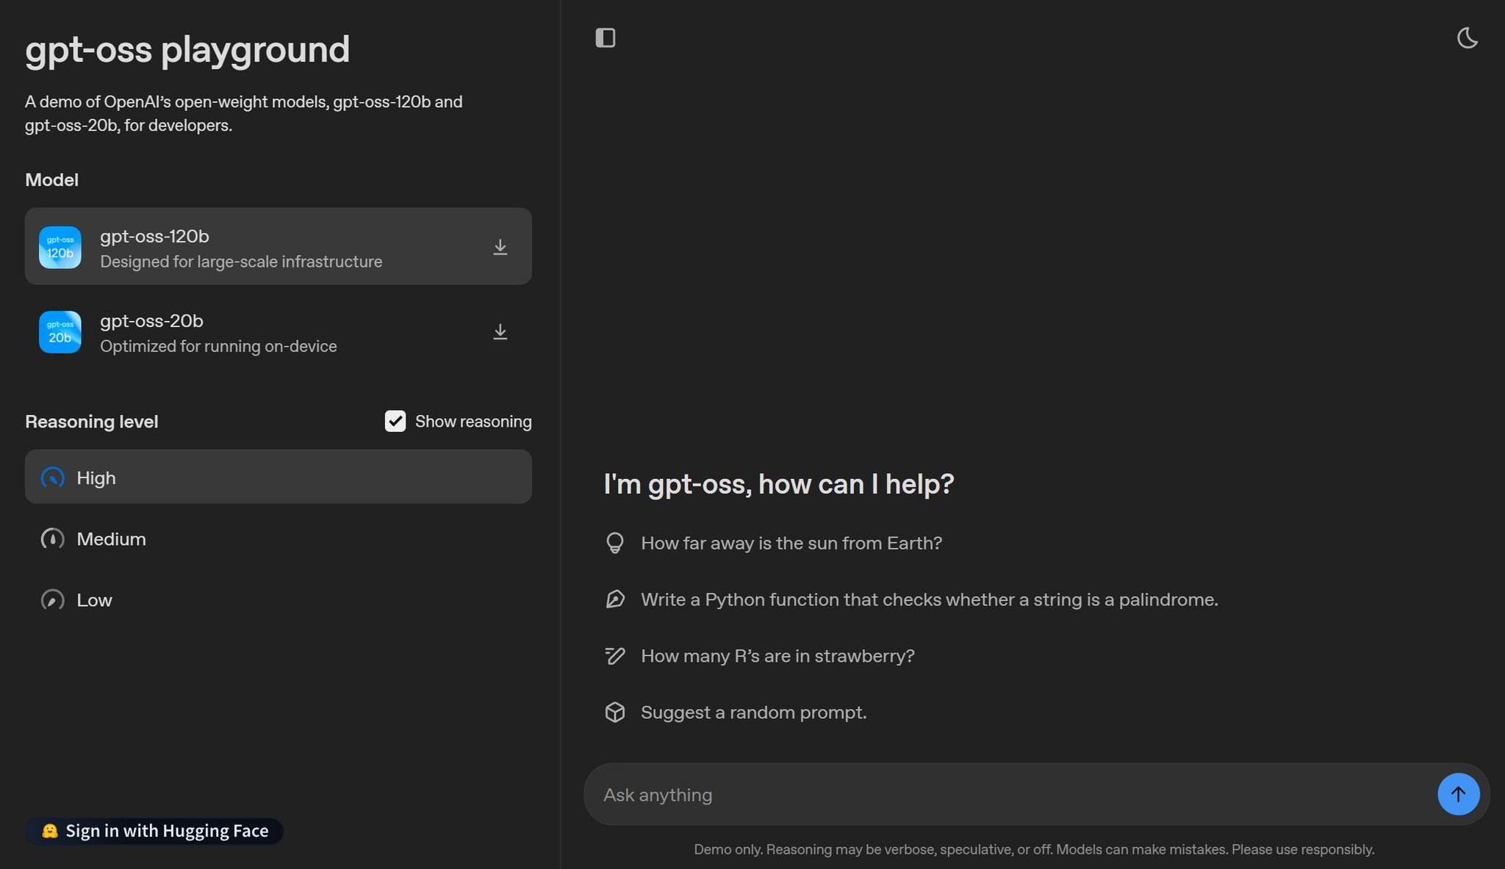Click the Hugging Face emoji icon

click(49, 831)
